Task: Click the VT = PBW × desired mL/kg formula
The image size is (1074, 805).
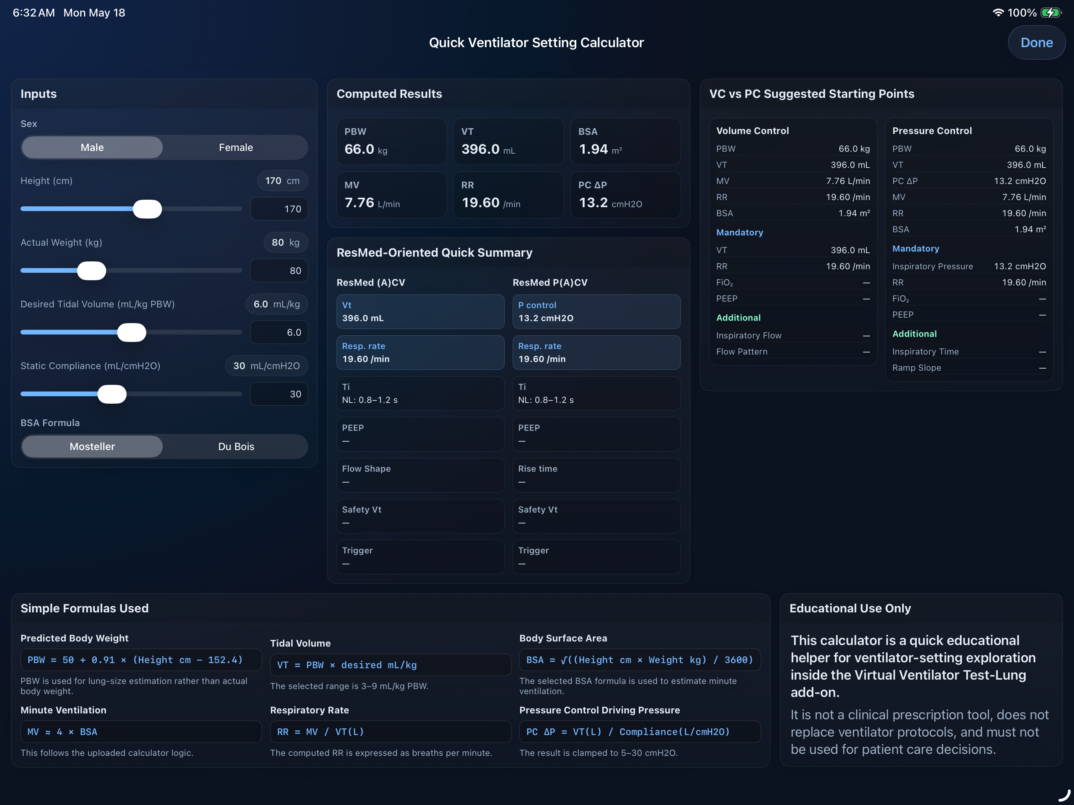Action: click(x=390, y=665)
